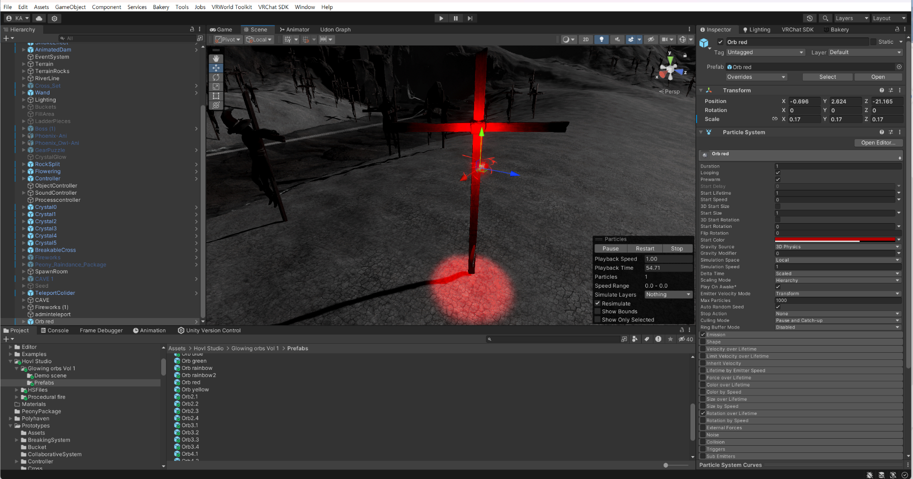Select the Rect tool in Scene view
The height and width of the screenshot is (479, 913).
pyautogui.click(x=216, y=96)
